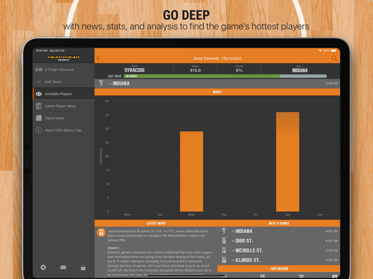Open Dec 7 Indiana in Next 4 Games

[279, 231]
